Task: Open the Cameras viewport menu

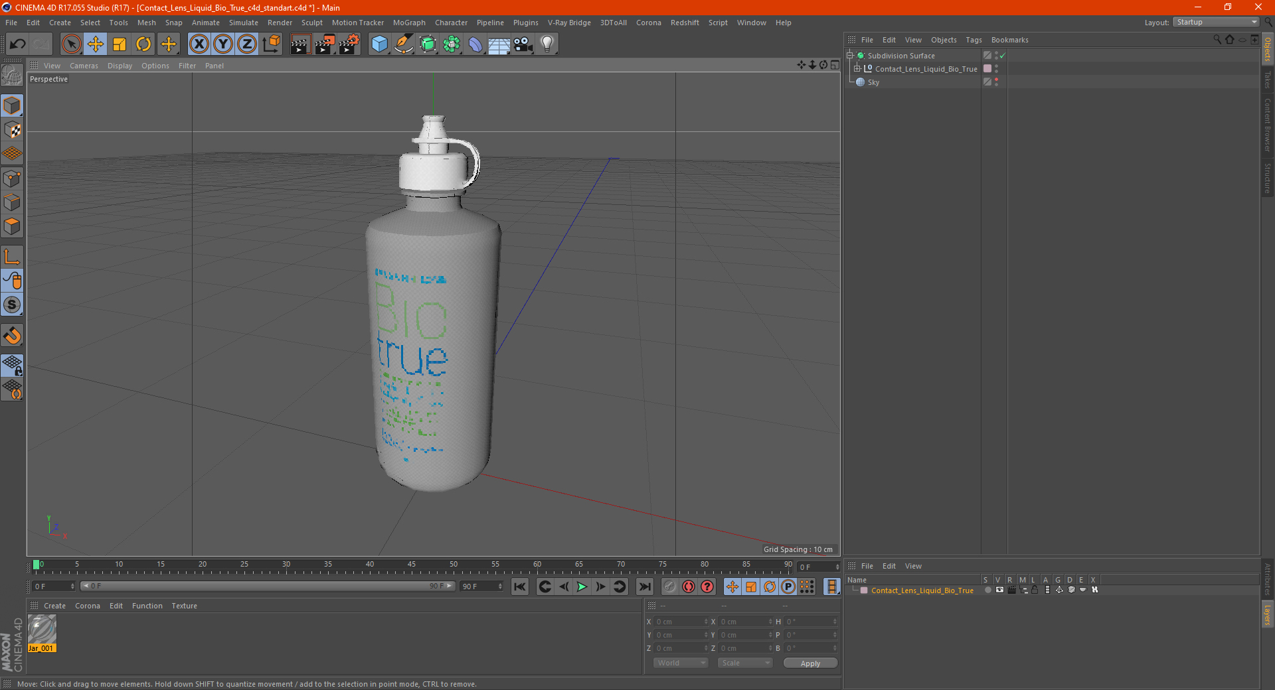Action: click(x=84, y=66)
